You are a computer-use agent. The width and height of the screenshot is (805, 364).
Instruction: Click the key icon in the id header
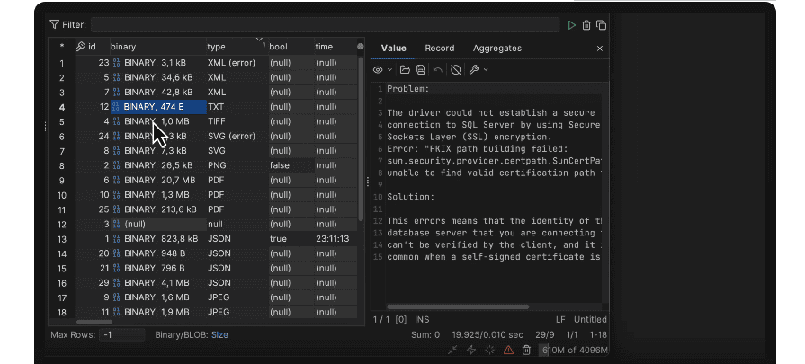80,47
